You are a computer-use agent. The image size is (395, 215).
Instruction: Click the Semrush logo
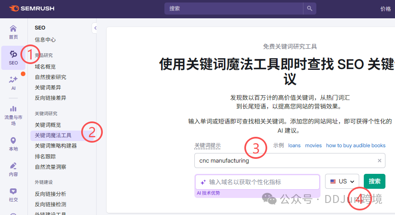click(x=32, y=8)
